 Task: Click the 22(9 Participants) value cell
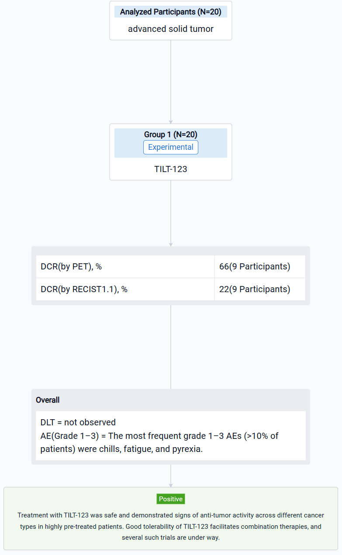(x=254, y=289)
